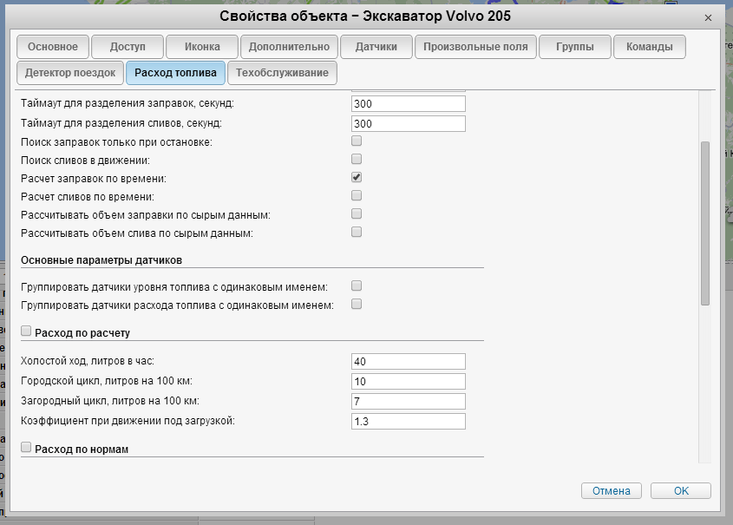Click the Отмена button
The width and height of the screenshot is (733, 525).
point(612,490)
